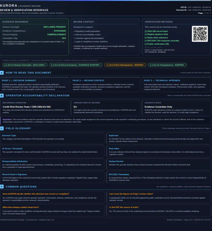The image size is (212, 231).
Task: Click the 'EVIDENCE READINESS' panel title
Action: 15,22
